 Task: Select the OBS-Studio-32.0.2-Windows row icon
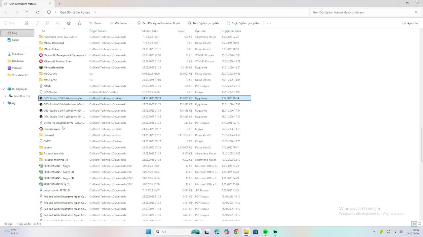coord(41,98)
